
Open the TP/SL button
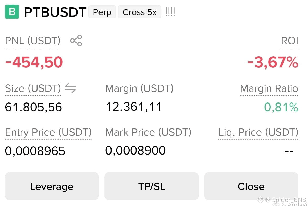[152, 186]
